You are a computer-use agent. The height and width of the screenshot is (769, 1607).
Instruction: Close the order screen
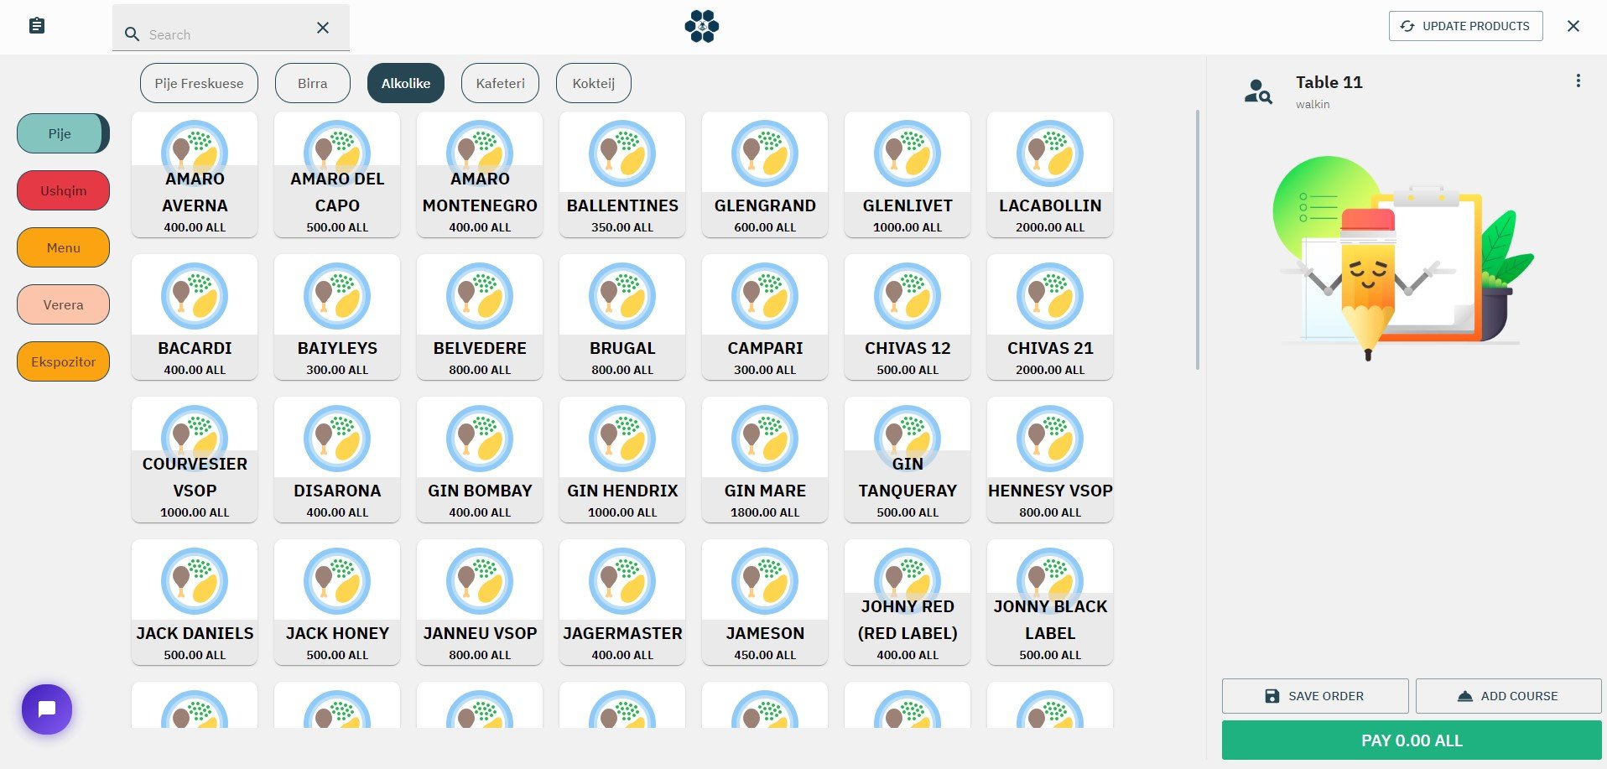tap(1573, 26)
